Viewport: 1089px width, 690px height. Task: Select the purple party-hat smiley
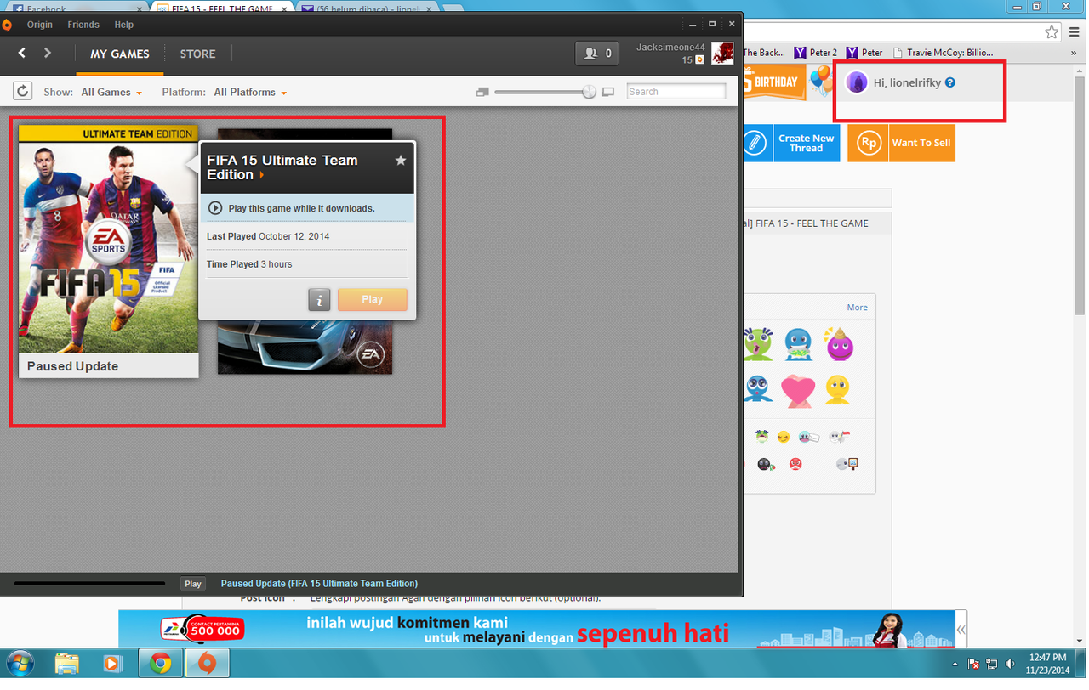[x=839, y=344]
